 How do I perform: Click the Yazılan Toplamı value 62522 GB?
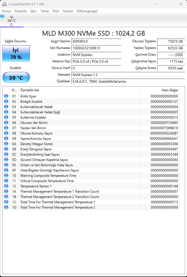171,48
